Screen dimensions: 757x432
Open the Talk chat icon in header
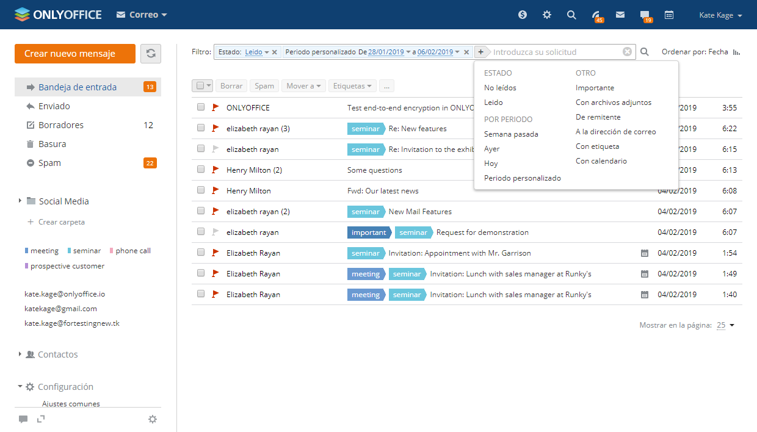click(645, 15)
